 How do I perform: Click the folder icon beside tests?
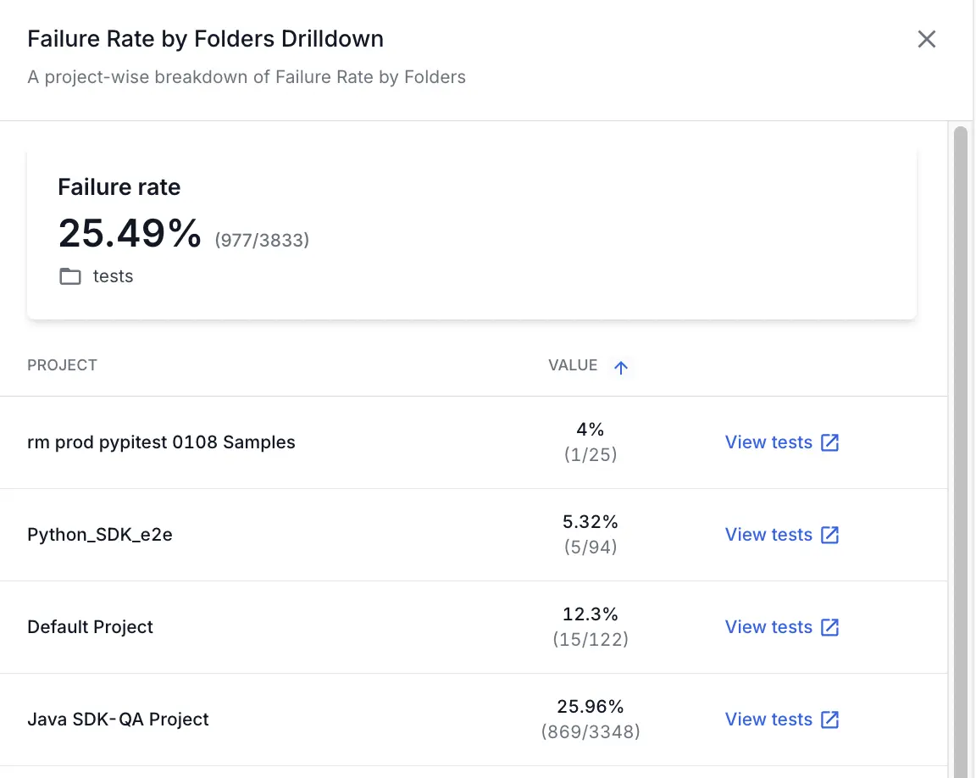point(70,276)
